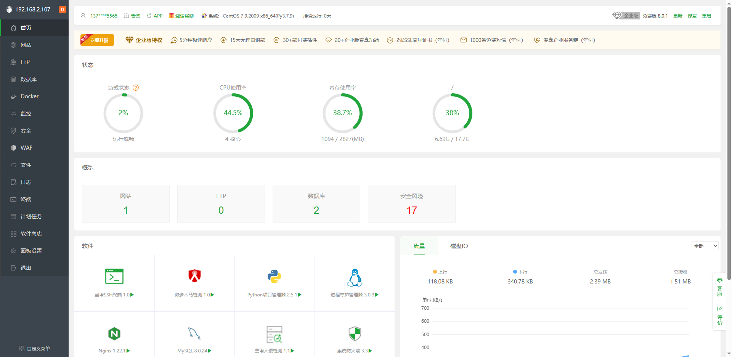732x357 pixels.
Task: Click the 退出 logout icon in sidebar
Action: pos(13,268)
